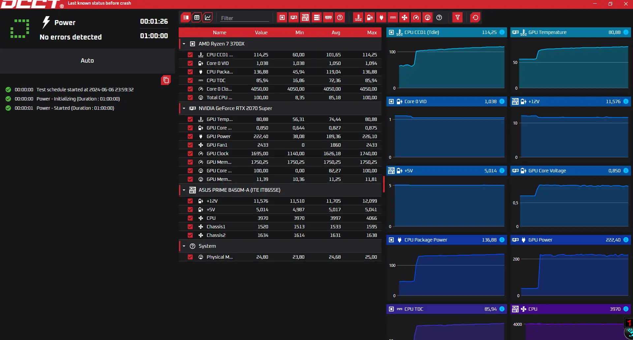Switch to combined table and graph view
Image resolution: width=633 pixels, height=340 pixels.
[x=186, y=17]
